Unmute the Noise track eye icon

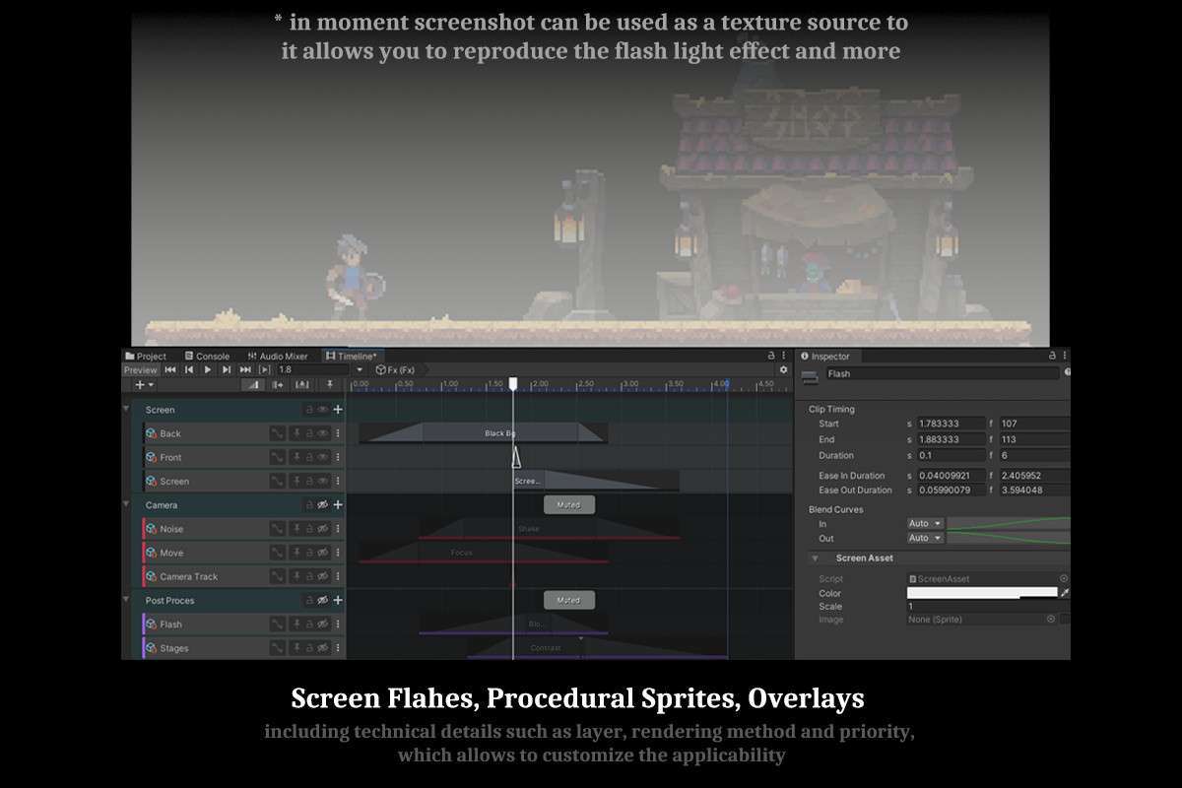click(322, 529)
